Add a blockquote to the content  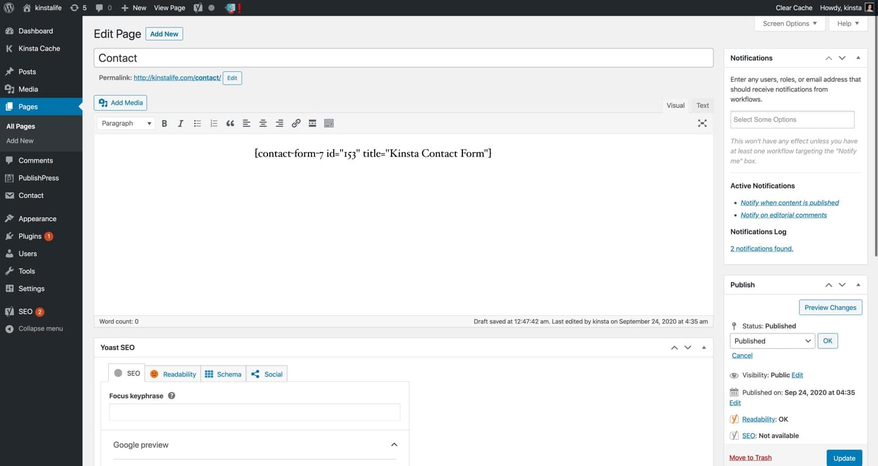230,123
